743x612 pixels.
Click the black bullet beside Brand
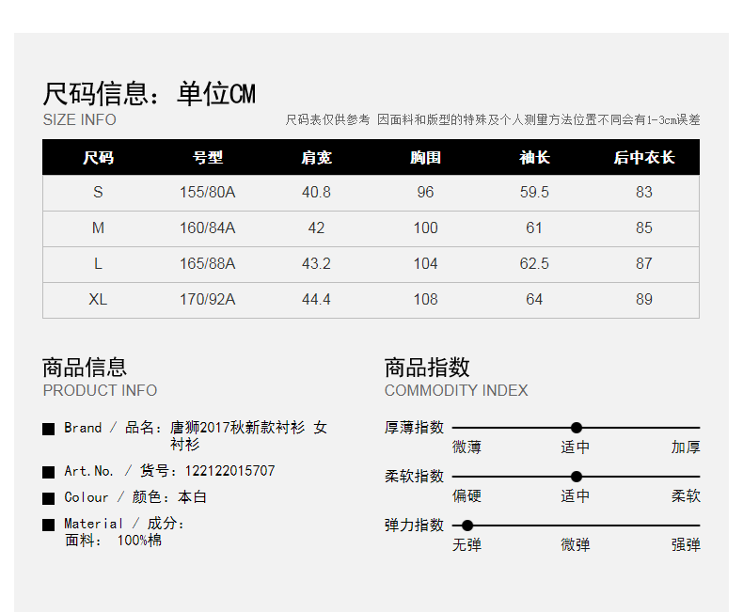point(49,430)
